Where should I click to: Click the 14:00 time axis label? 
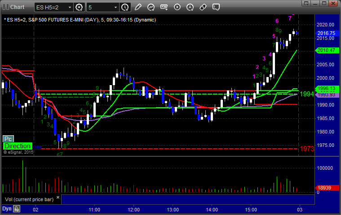pyautogui.click(x=212, y=210)
